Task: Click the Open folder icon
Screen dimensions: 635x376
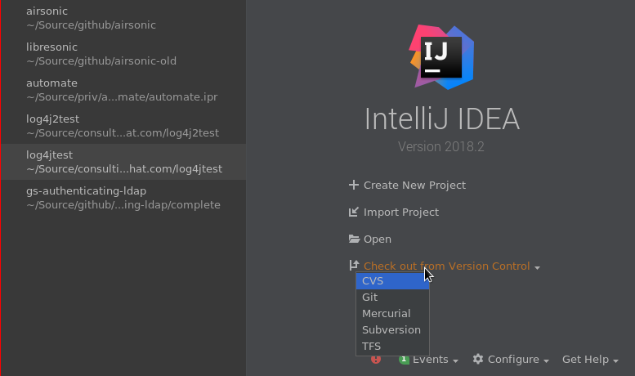Action: coord(354,239)
